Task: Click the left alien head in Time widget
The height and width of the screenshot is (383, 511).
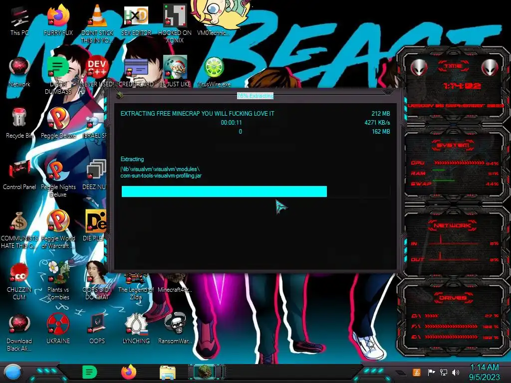Action: 419,67
